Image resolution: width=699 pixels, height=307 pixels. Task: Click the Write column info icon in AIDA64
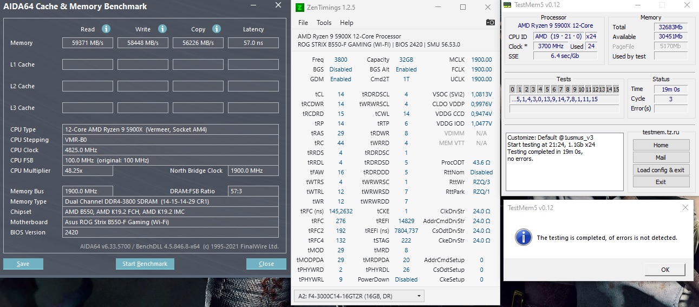(x=162, y=29)
